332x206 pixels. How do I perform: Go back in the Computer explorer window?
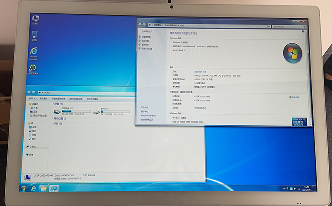coord(29,92)
